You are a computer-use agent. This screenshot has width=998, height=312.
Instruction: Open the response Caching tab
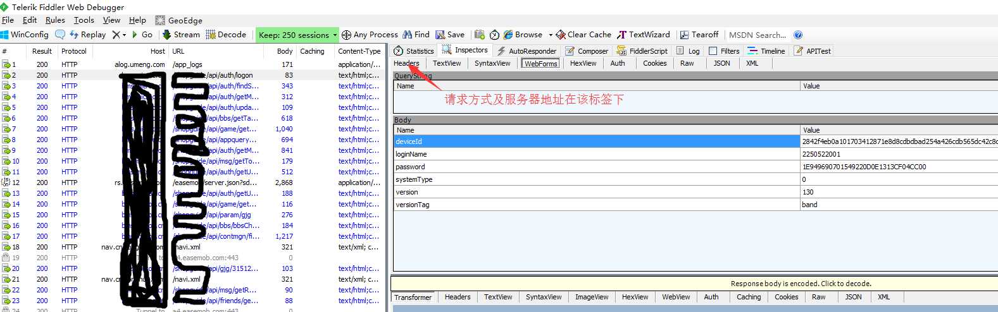[749, 297]
